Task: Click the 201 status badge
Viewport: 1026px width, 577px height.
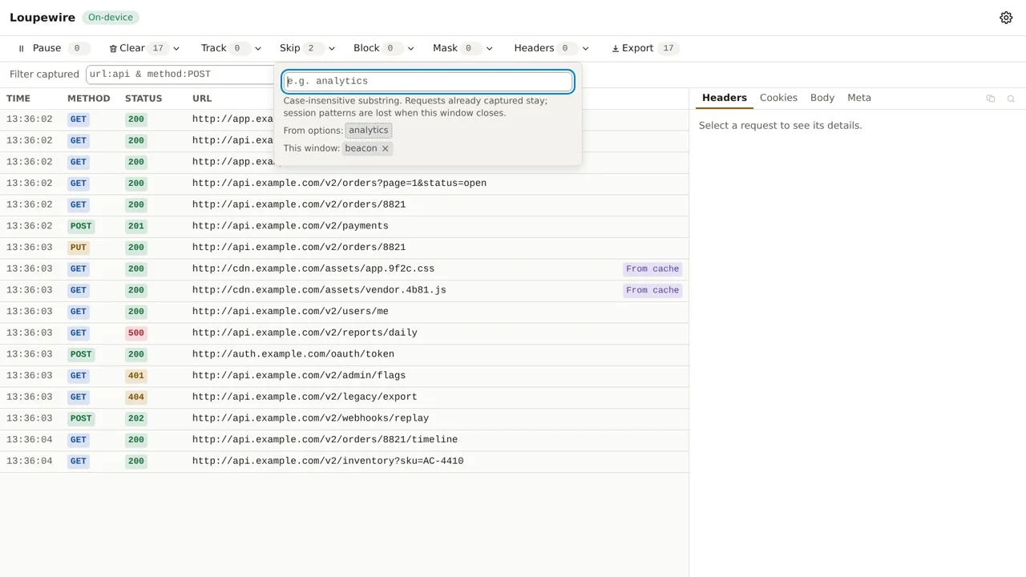Action: coord(136,226)
